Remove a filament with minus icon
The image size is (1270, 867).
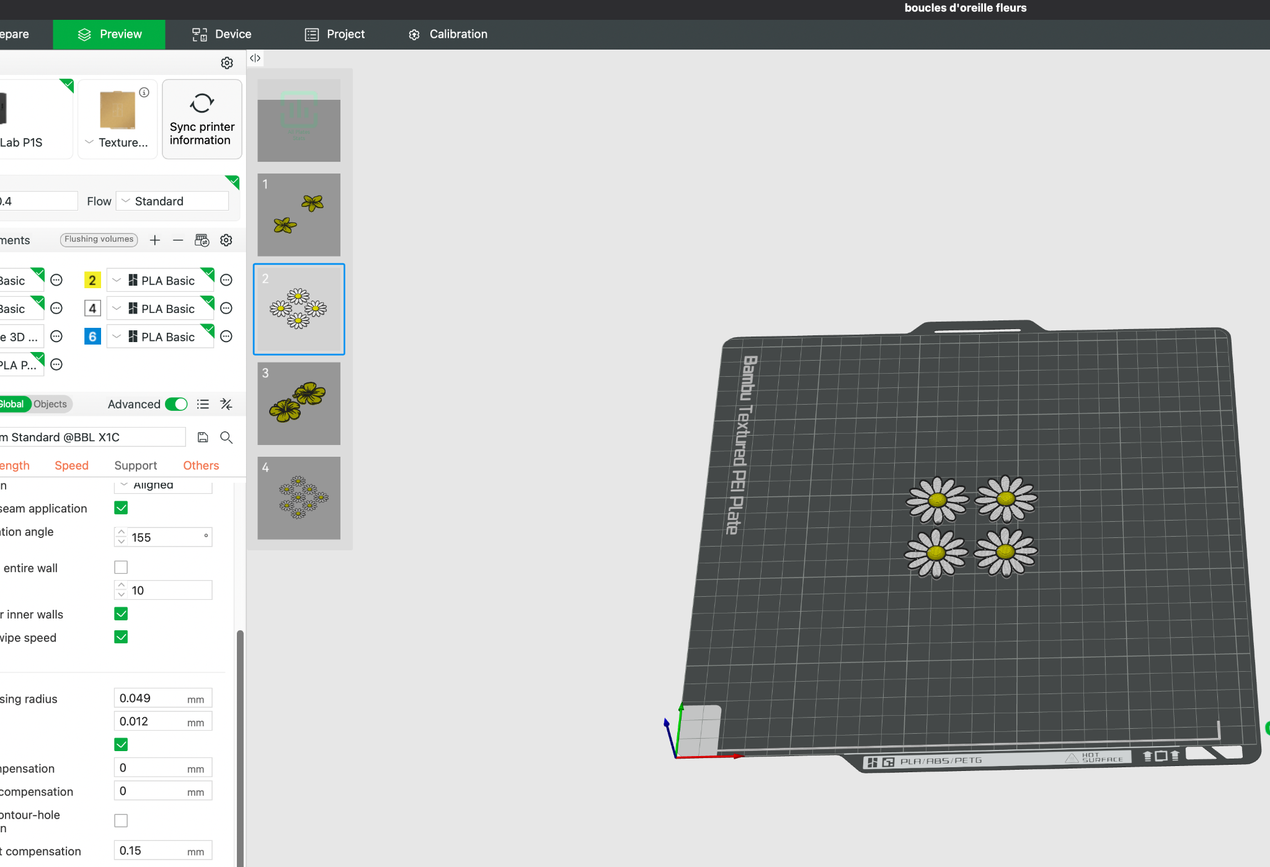(x=178, y=240)
